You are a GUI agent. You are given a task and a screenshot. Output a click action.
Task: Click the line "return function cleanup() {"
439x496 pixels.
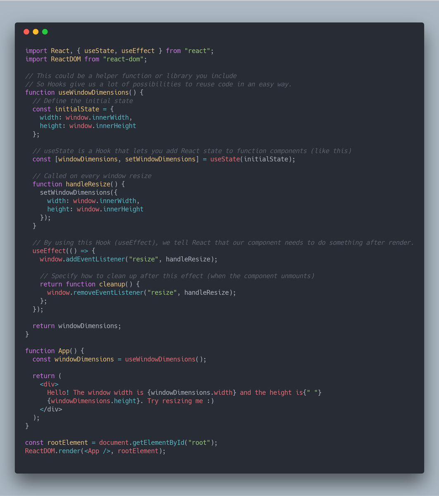[x=90, y=284]
